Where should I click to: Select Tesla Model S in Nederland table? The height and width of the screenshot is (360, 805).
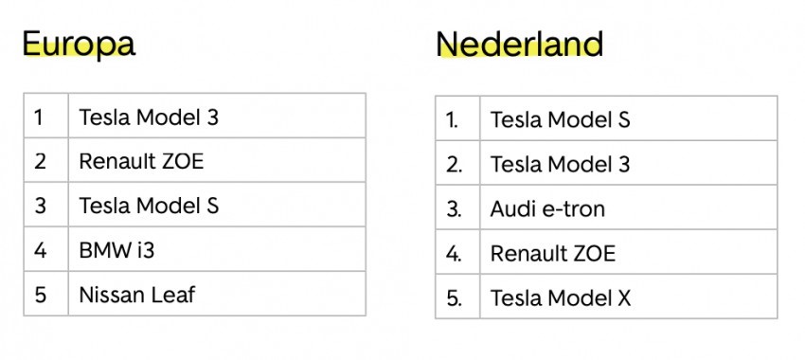(560, 119)
